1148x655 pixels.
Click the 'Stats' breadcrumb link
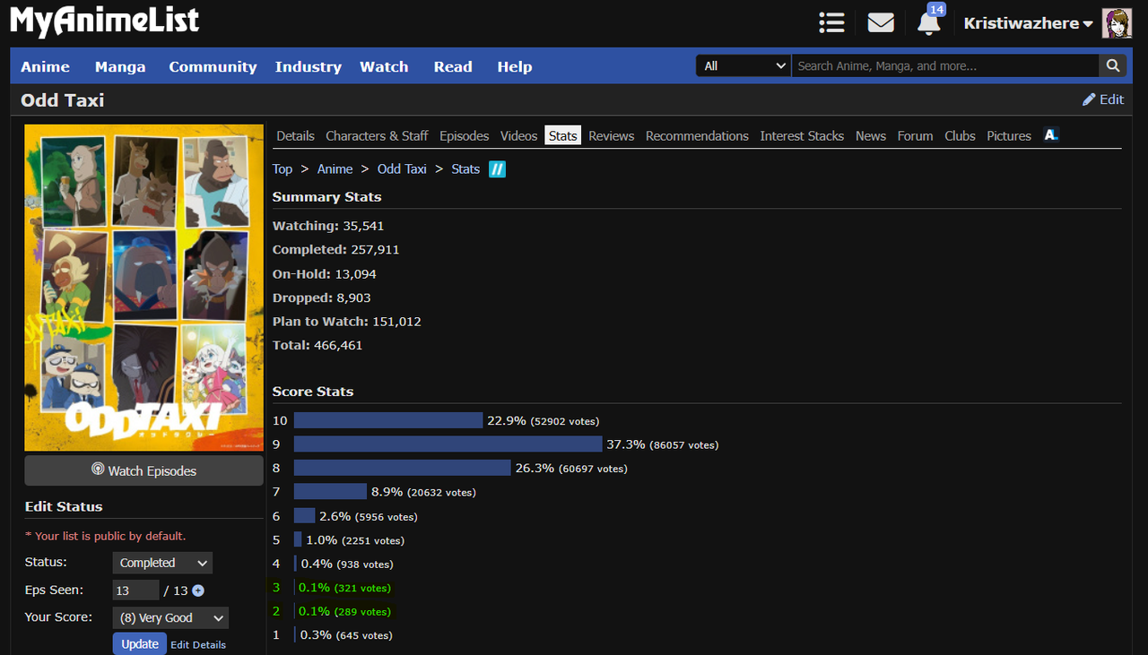465,168
